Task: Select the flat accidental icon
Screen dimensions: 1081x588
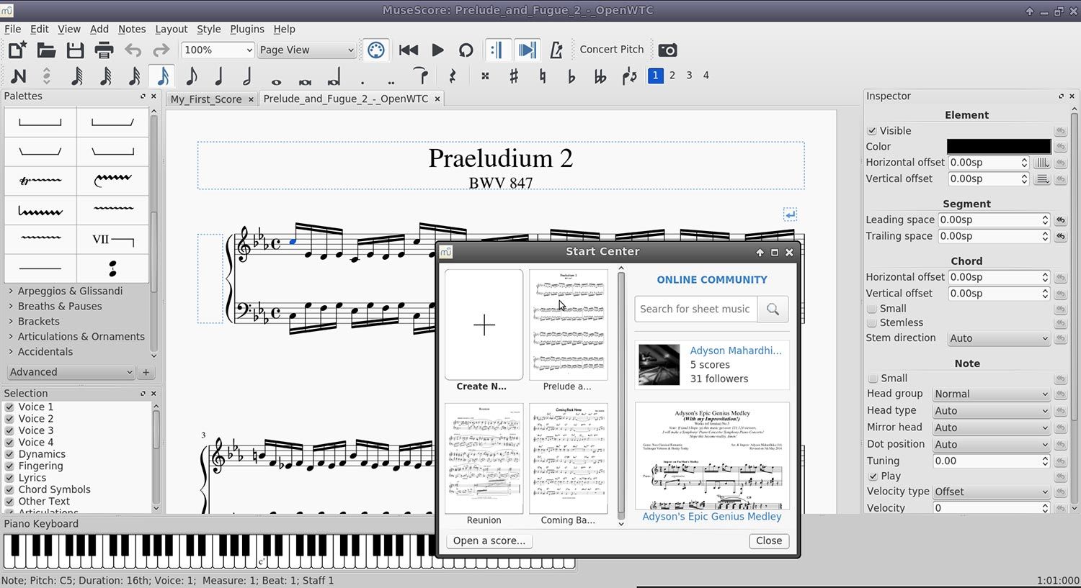Action: click(x=571, y=76)
